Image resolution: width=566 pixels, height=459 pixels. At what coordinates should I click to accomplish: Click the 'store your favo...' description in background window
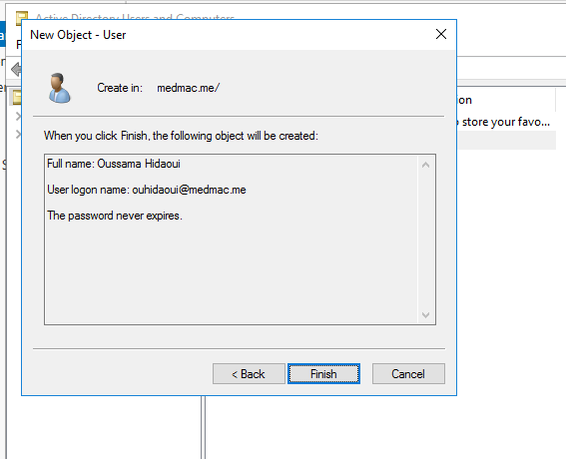tap(506, 122)
